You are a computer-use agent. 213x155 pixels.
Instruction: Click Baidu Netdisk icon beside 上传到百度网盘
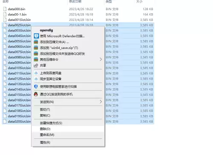click(36, 73)
